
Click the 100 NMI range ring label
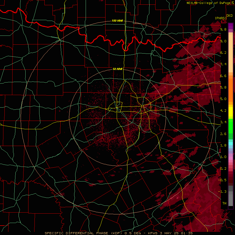[117, 21]
